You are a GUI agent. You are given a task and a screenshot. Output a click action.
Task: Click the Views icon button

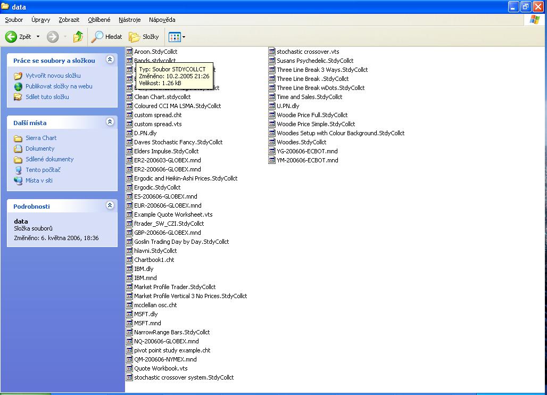175,37
